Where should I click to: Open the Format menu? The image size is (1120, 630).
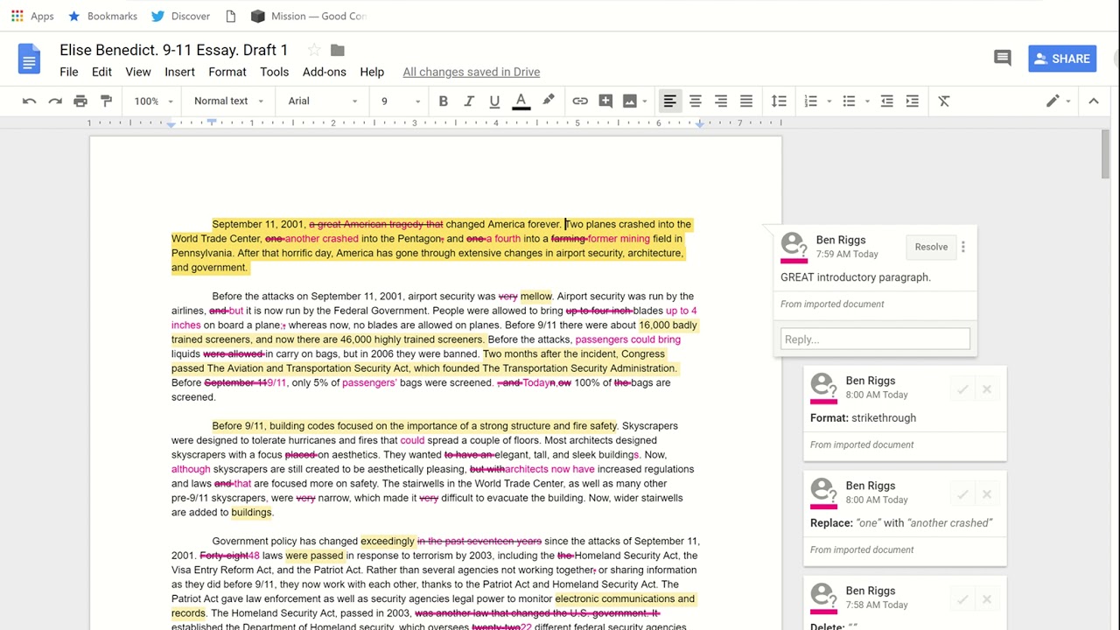click(227, 72)
